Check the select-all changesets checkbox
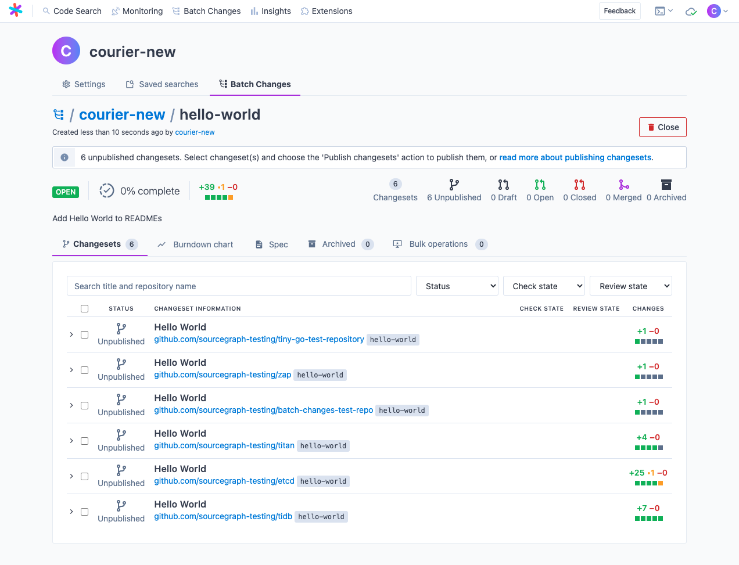739x565 pixels. tap(84, 308)
